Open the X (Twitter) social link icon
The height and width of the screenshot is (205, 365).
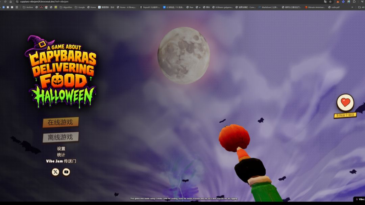click(x=55, y=172)
